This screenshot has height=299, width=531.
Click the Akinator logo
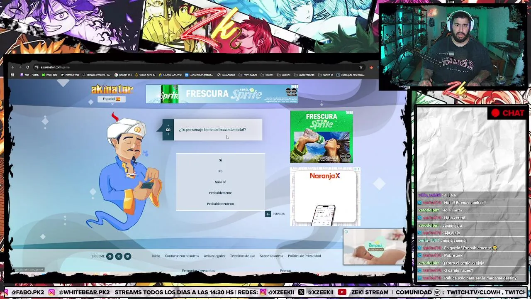[112, 89]
